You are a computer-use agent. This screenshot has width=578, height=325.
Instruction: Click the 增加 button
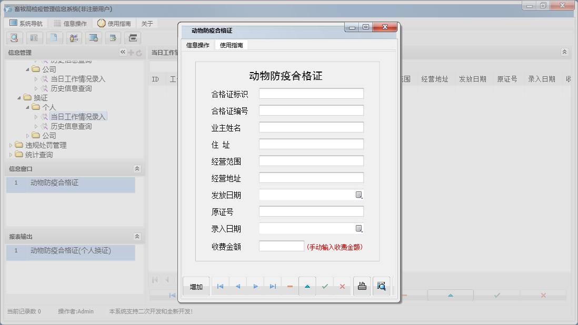coord(195,286)
